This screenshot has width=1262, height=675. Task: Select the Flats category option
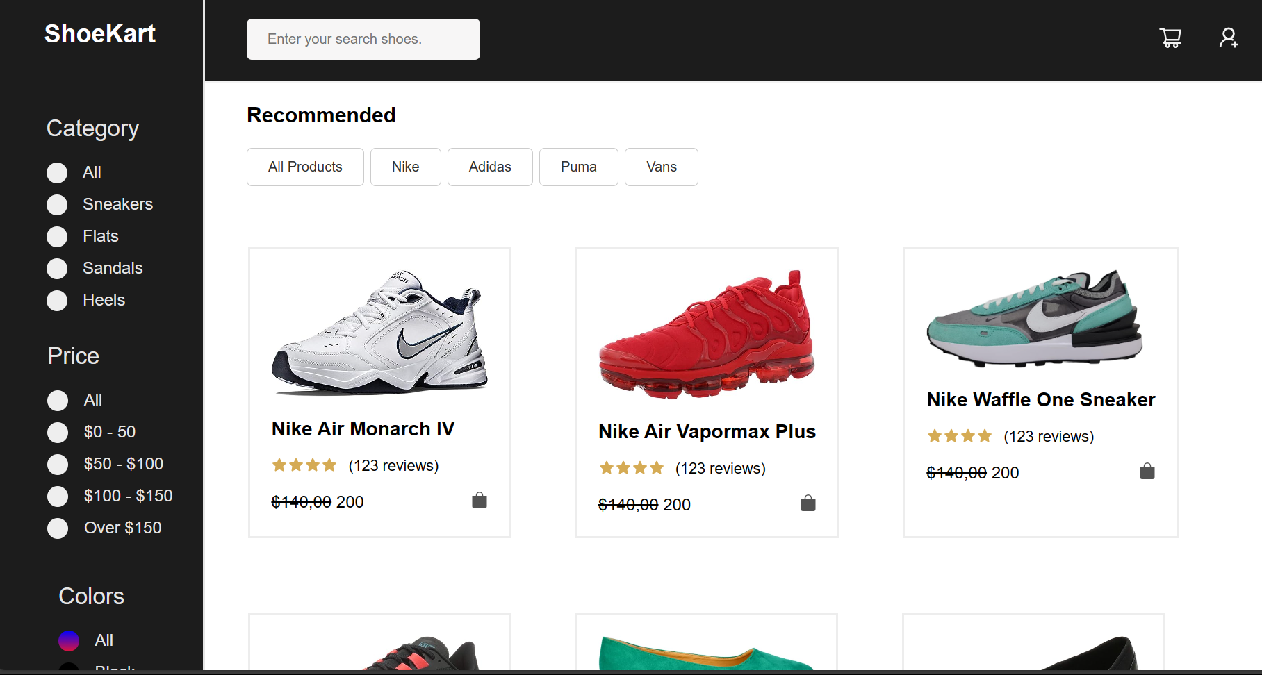point(57,237)
